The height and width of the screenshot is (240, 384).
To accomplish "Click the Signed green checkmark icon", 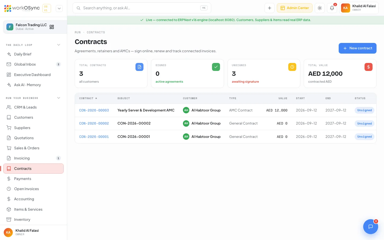I will click(216, 67).
